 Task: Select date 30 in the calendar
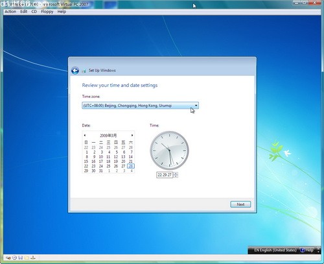(x=93, y=171)
